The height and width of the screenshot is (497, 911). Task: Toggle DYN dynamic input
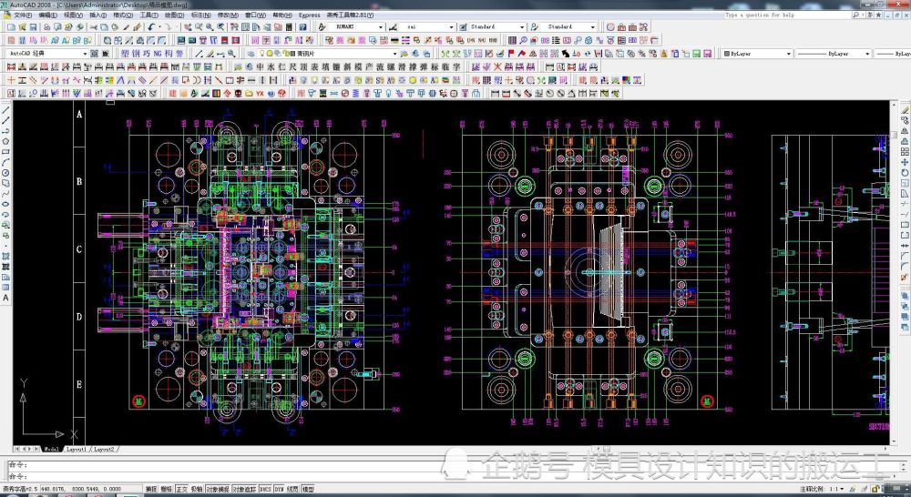280,490
